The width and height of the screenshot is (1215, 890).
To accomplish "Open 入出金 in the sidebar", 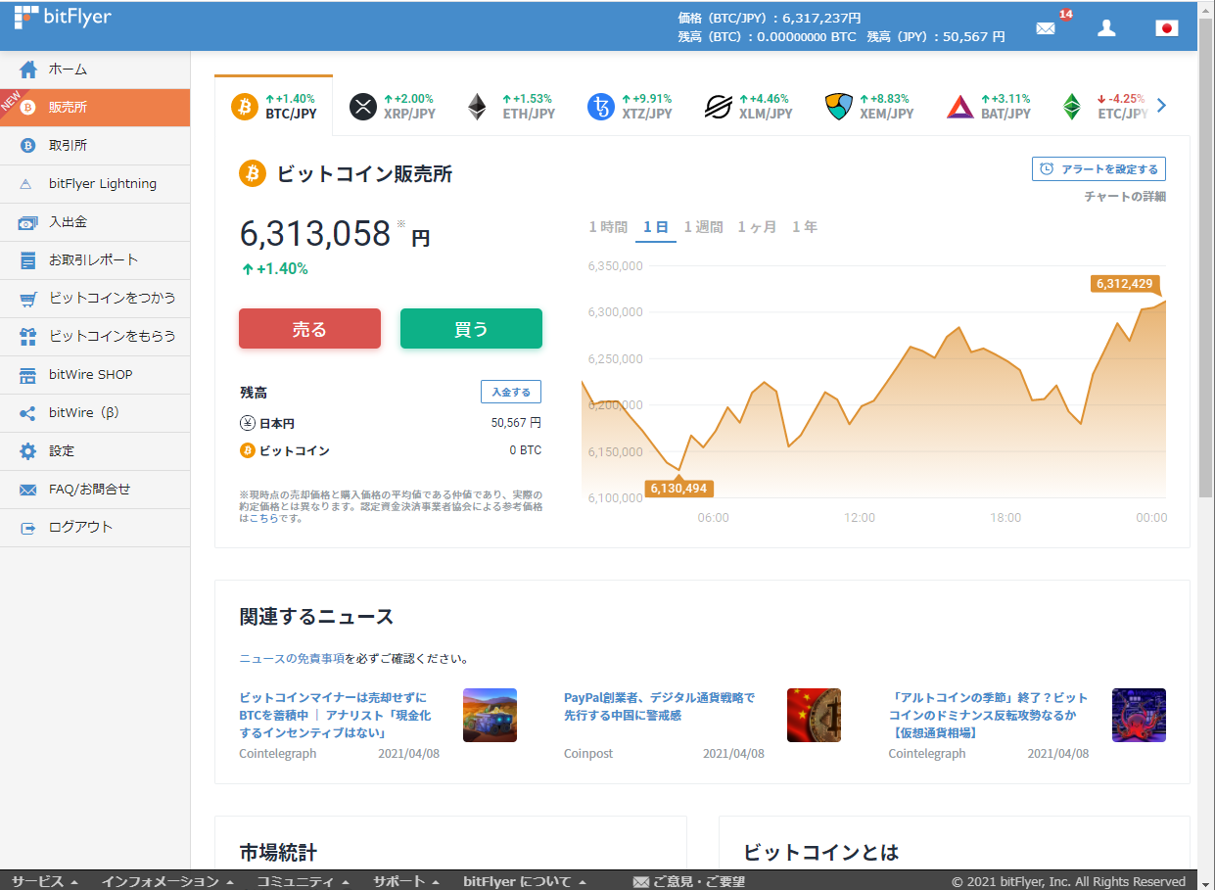I will 95,222.
